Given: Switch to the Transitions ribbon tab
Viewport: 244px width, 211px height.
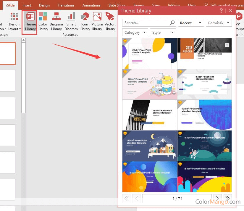Looking at the screenshot, I should (x=66, y=5).
